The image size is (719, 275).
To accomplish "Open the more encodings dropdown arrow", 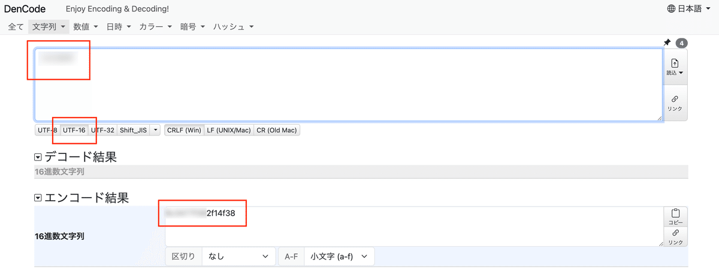I will click(x=155, y=130).
